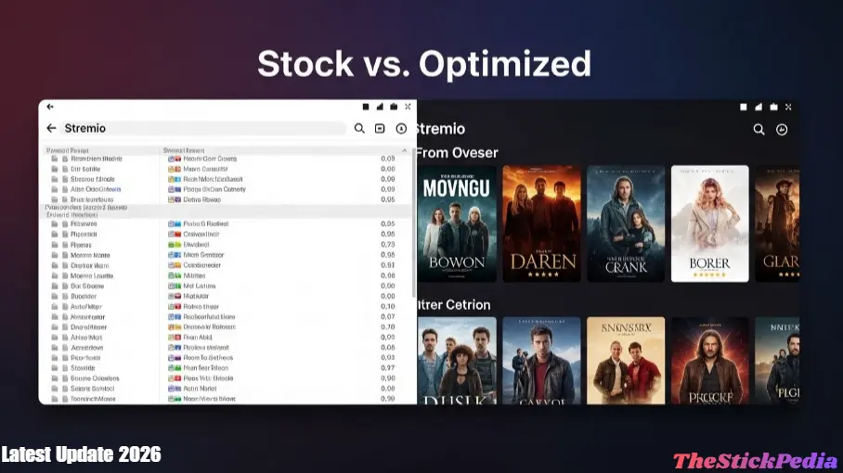This screenshot has width=843, height=473.
Task: Click the colored icon beside Fnan Abid
Action: click(175, 338)
